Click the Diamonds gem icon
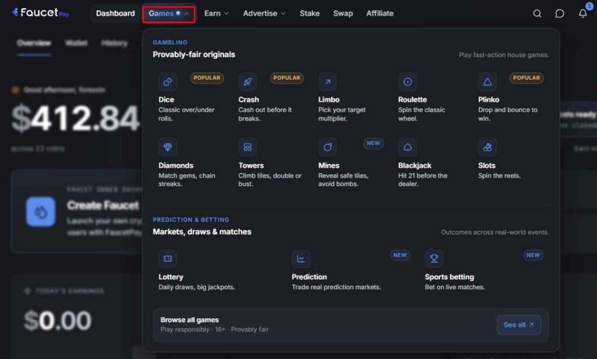The width and height of the screenshot is (597, 359). [167, 147]
